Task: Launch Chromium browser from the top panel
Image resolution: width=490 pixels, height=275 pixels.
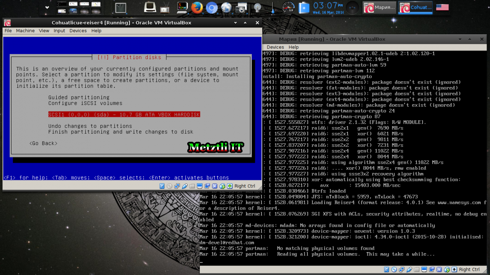Action: point(212,7)
